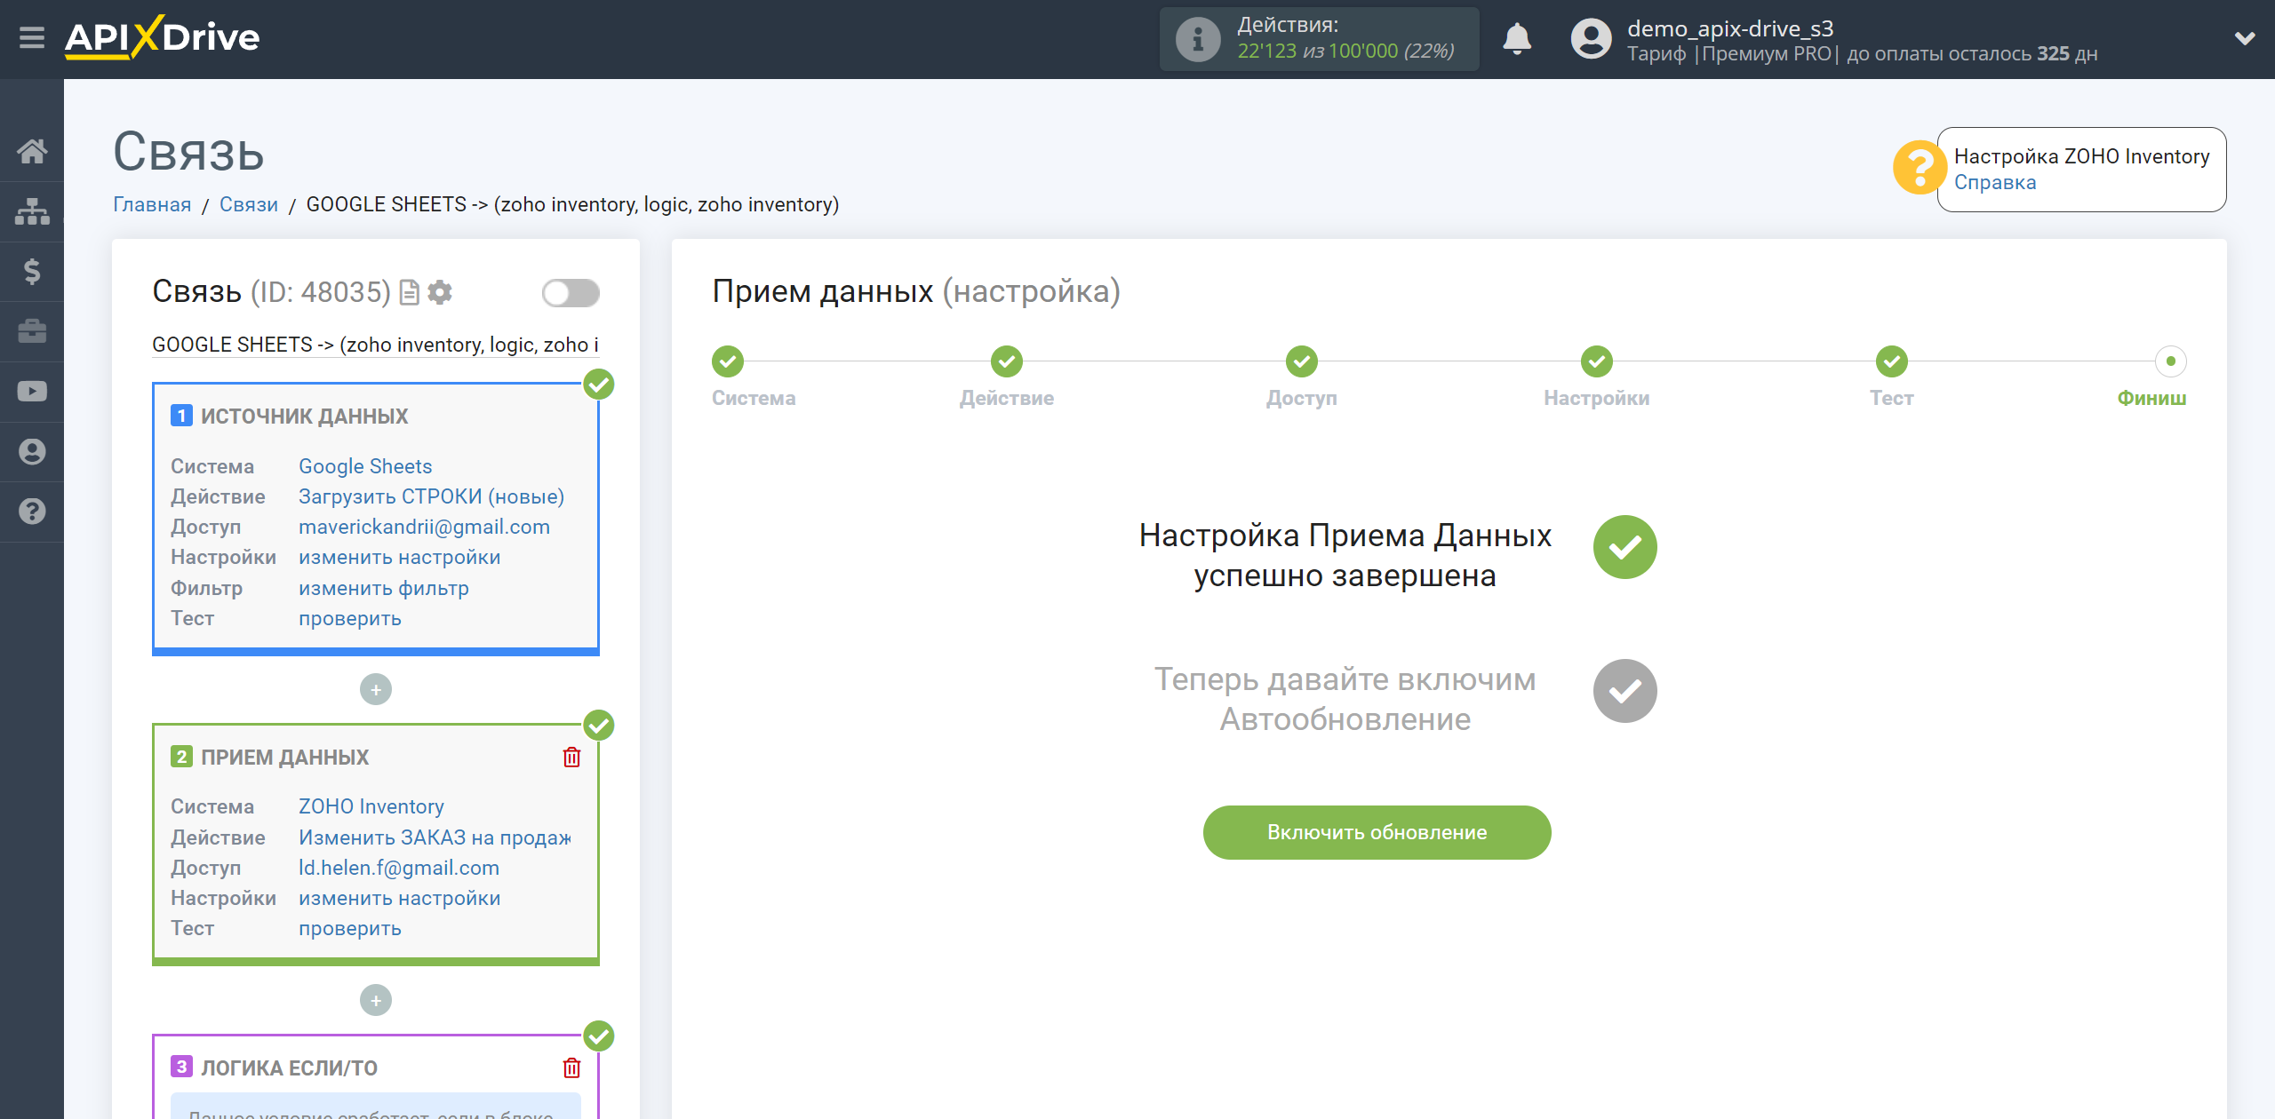Click the ApiX-Drive logo
Image resolution: width=2275 pixels, height=1119 pixels.
(162, 37)
